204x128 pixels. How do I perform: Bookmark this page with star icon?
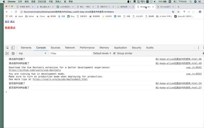178,12
